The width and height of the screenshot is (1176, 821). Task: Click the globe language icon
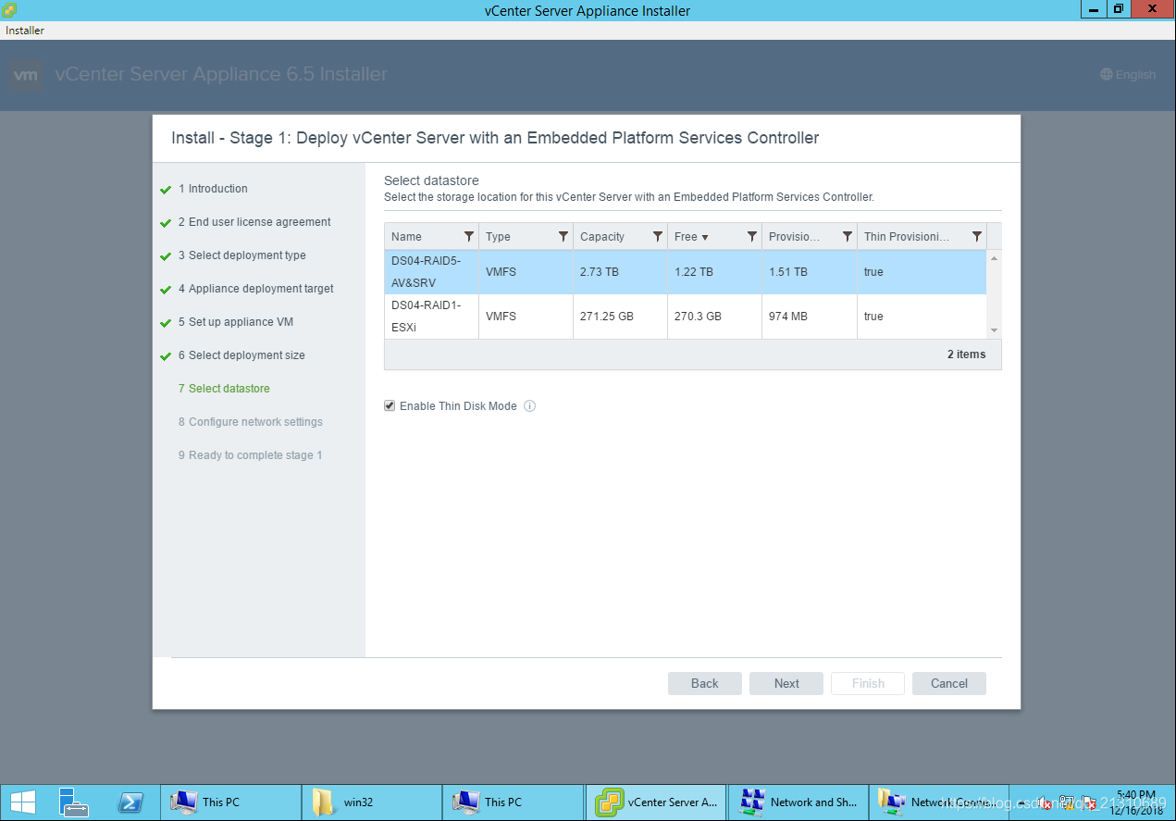point(1107,75)
